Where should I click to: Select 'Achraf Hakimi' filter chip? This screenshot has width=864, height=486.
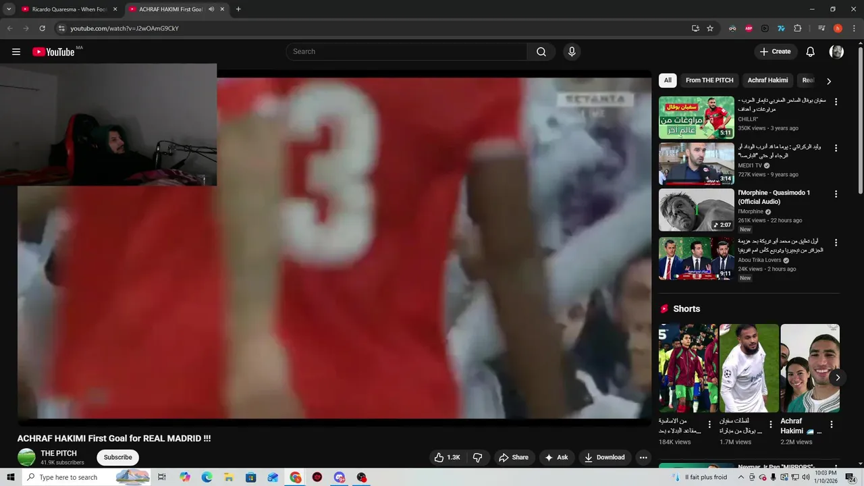pos(767,80)
